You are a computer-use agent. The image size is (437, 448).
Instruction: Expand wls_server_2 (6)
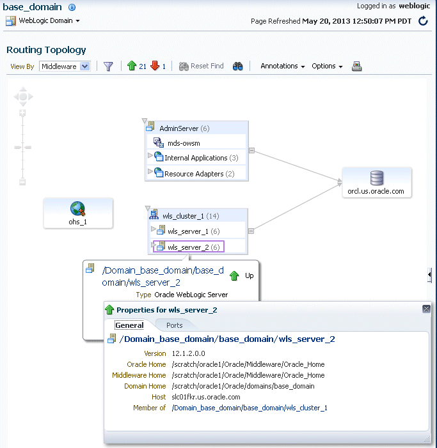click(x=154, y=245)
